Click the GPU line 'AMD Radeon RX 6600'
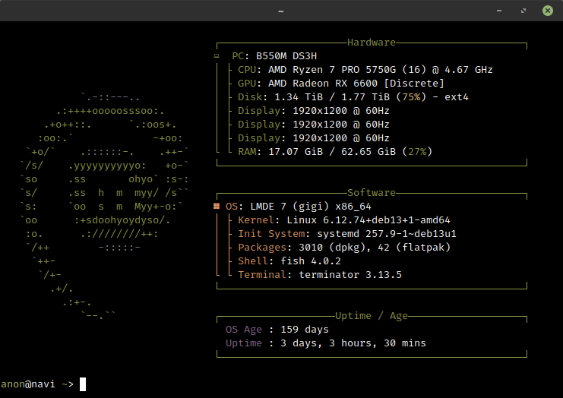This screenshot has height=398, width=563. click(323, 84)
